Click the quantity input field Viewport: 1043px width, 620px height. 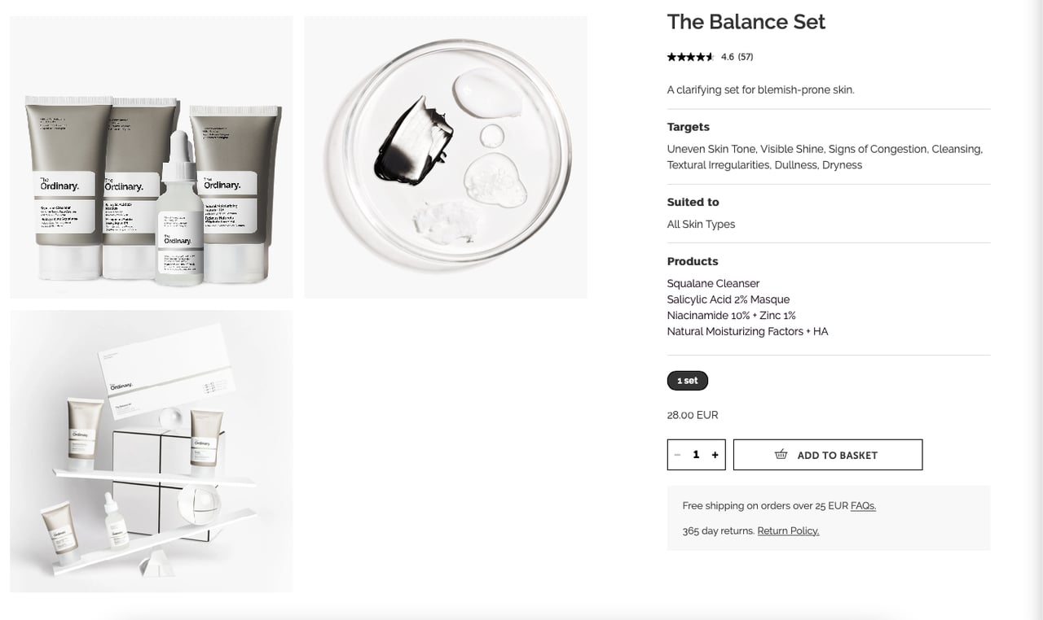click(x=696, y=455)
